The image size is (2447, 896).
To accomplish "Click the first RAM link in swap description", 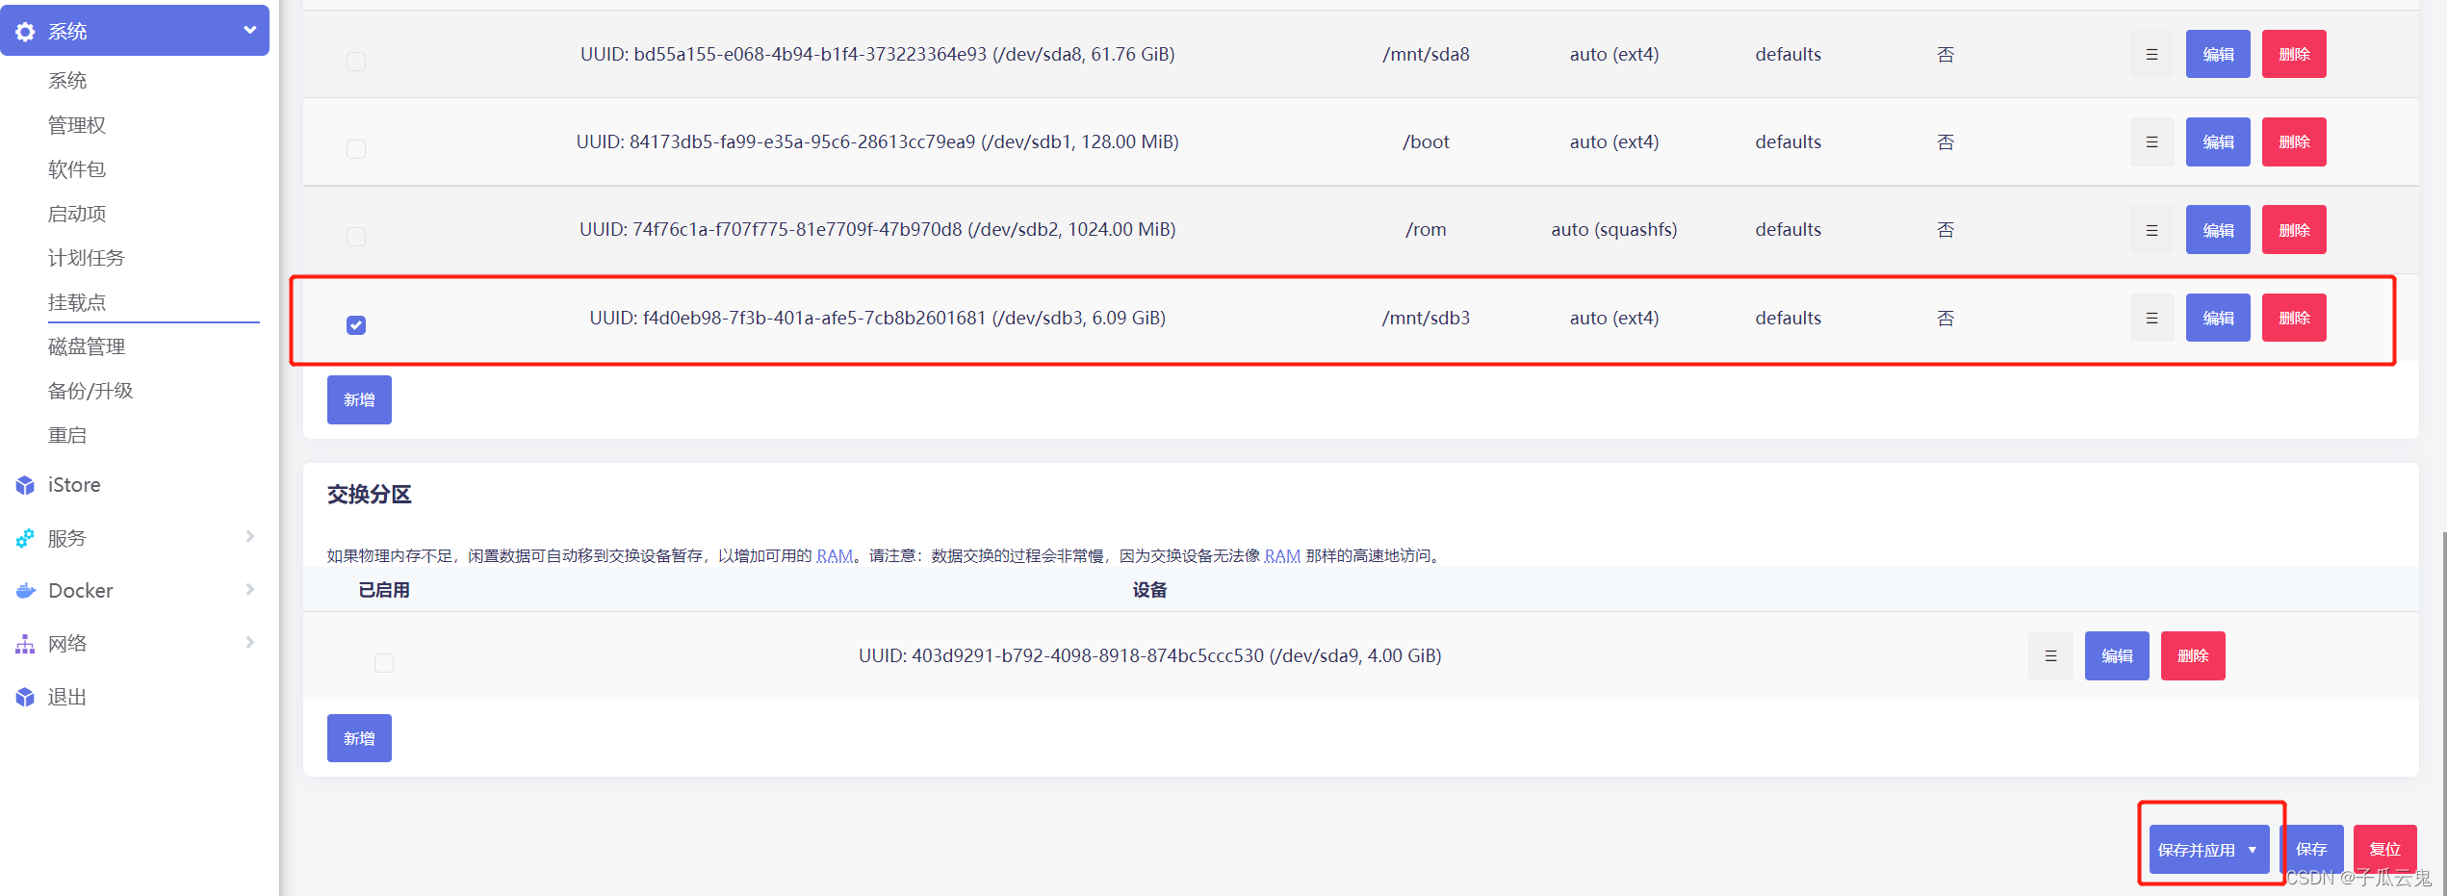I will tap(835, 556).
